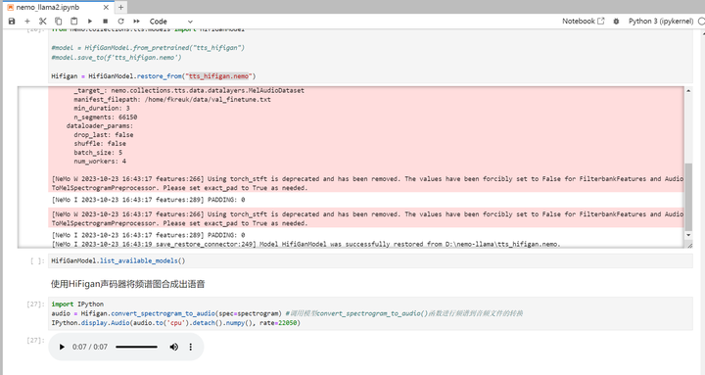This screenshot has height=375, width=705.
Task: Cut the selected cell using scissors icon
Action: click(43, 22)
